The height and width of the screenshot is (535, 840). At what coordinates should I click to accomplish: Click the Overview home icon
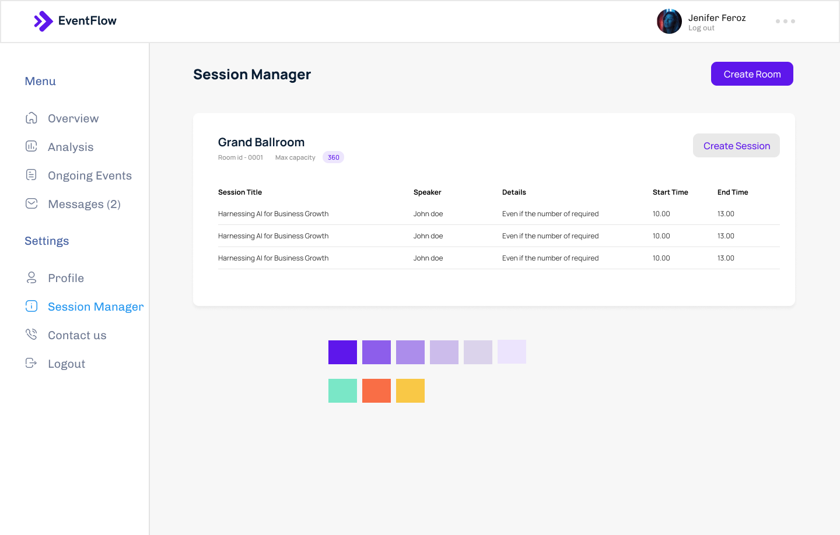pos(32,118)
